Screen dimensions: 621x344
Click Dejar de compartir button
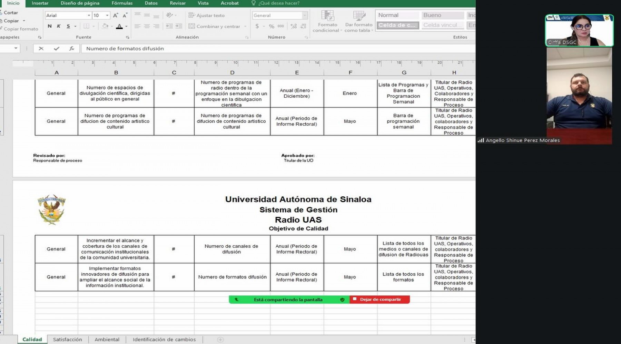coord(380,299)
